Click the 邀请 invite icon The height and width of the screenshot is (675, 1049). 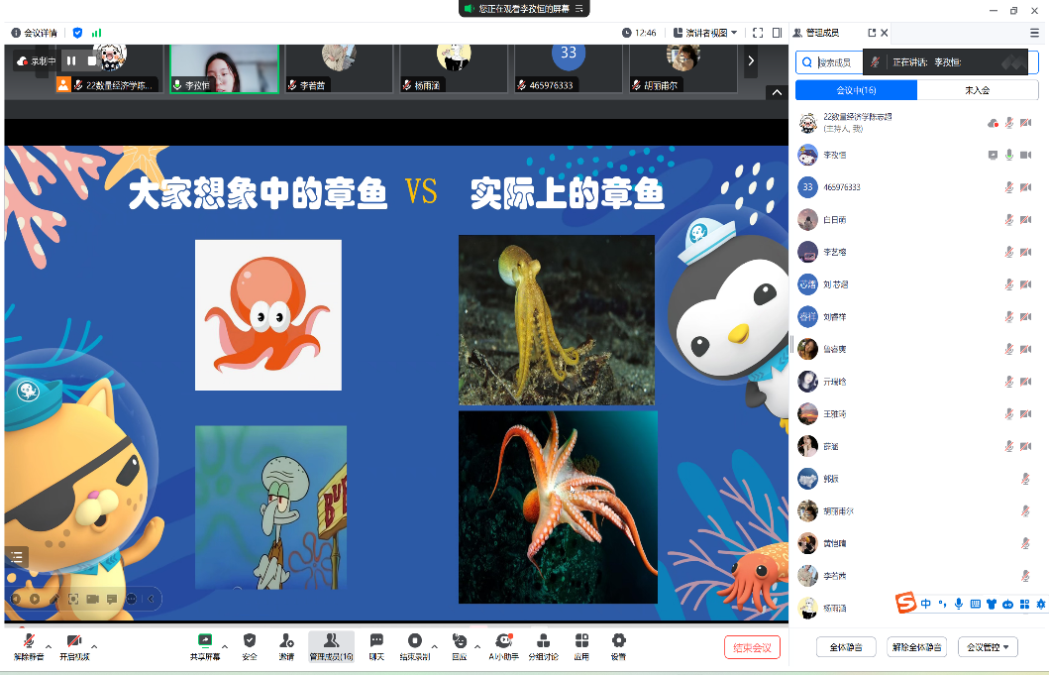286,641
